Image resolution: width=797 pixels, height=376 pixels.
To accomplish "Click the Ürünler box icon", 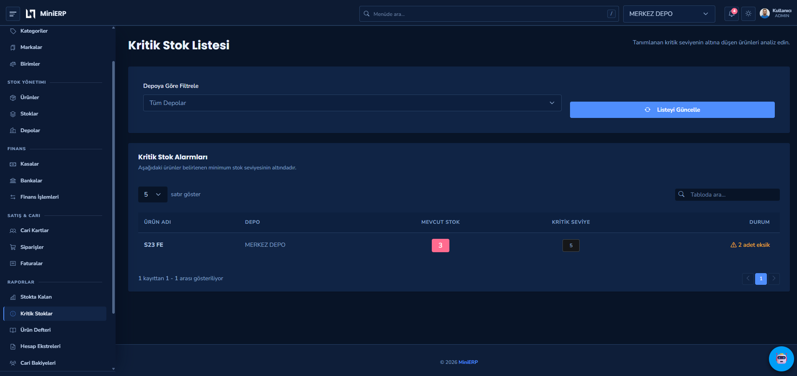I will [13, 97].
